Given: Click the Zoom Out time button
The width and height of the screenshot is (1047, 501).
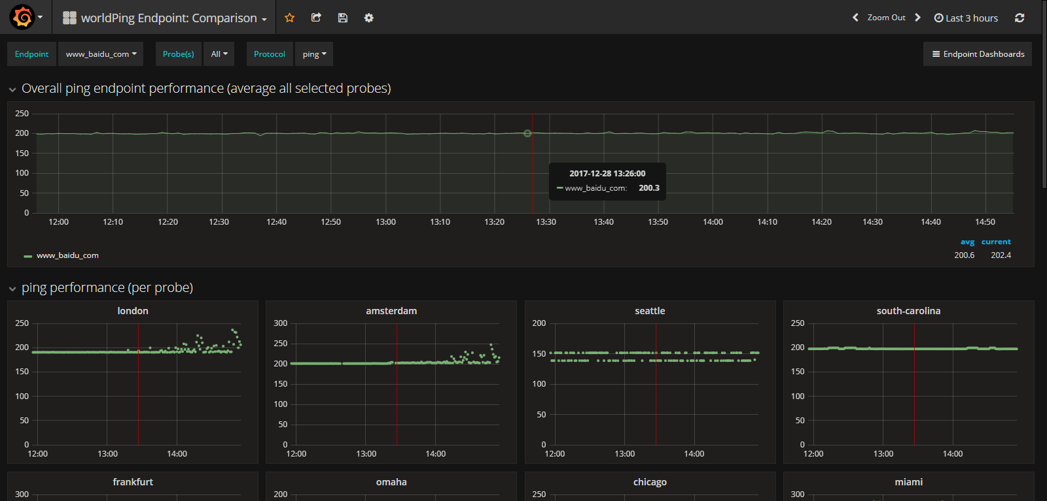Looking at the screenshot, I should [x=886, y=18].
